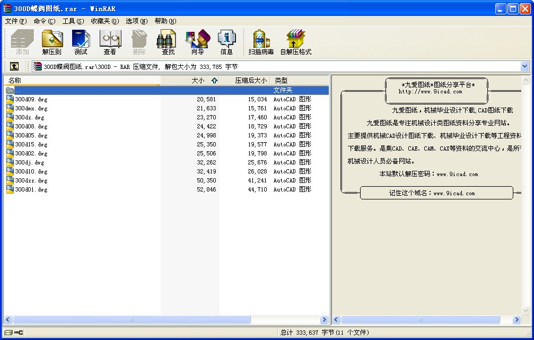Open the File (文件) menu
This screenshot has width=534, height=340.
[15, 21]
